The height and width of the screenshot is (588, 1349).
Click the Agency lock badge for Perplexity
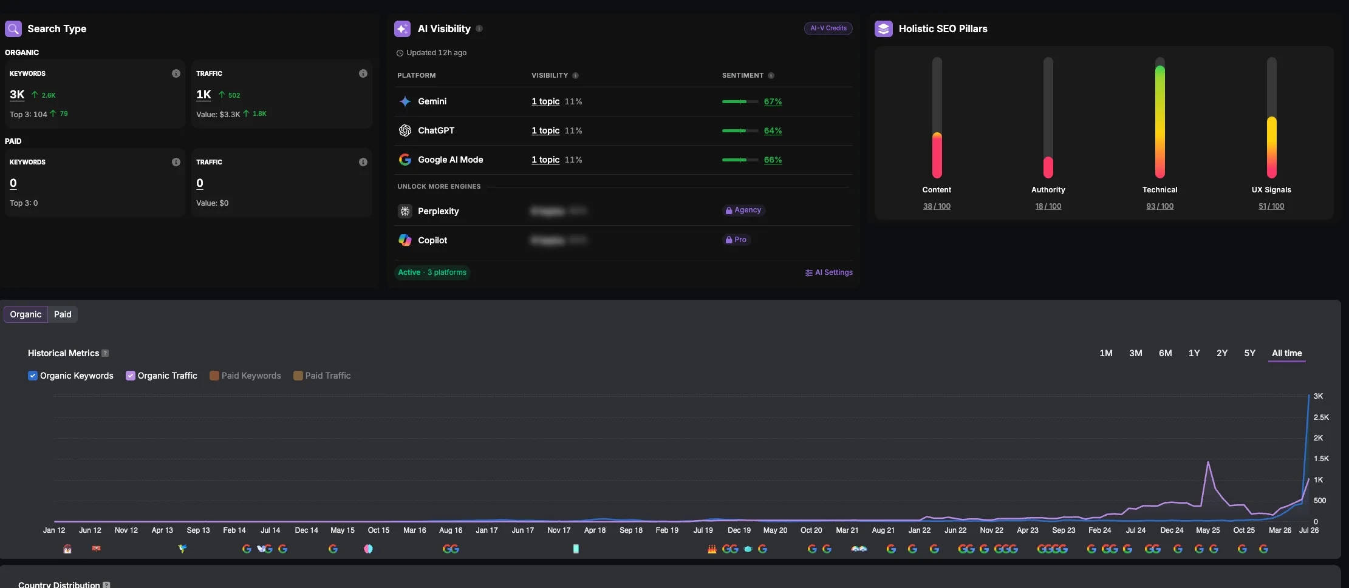point(743,211)
